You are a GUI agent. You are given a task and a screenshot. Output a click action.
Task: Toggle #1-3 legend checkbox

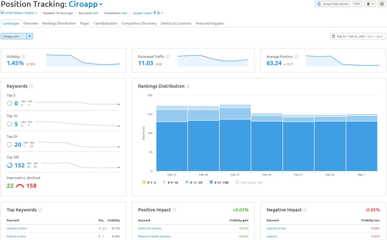(144, 182)
